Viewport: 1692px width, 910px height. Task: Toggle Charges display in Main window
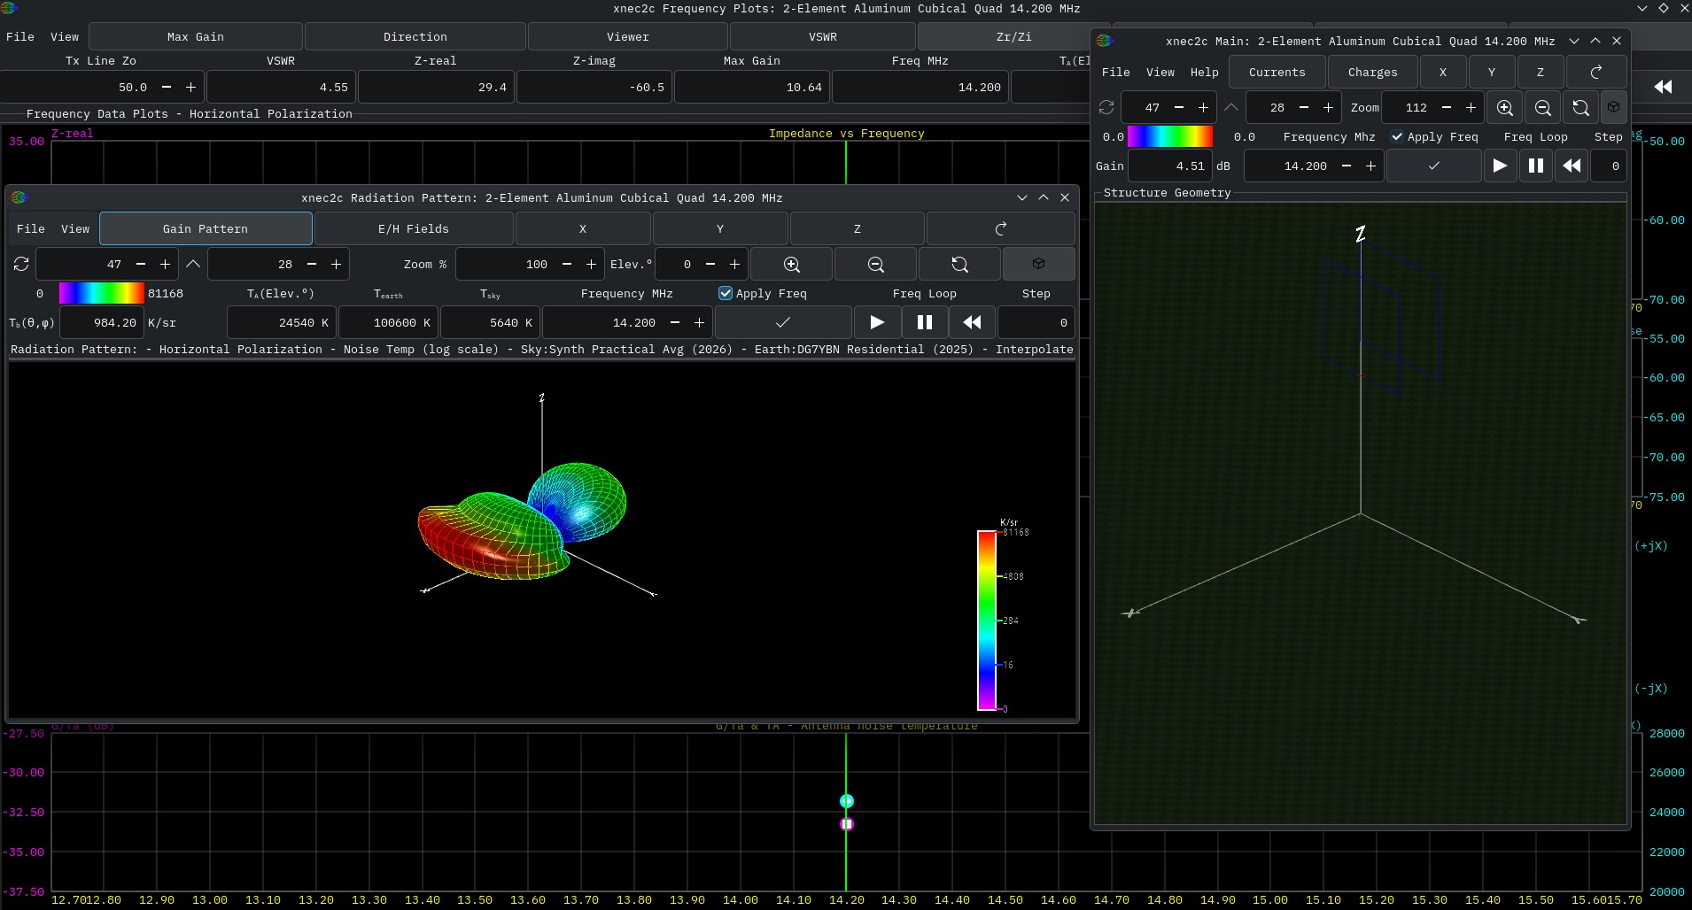1373,72
